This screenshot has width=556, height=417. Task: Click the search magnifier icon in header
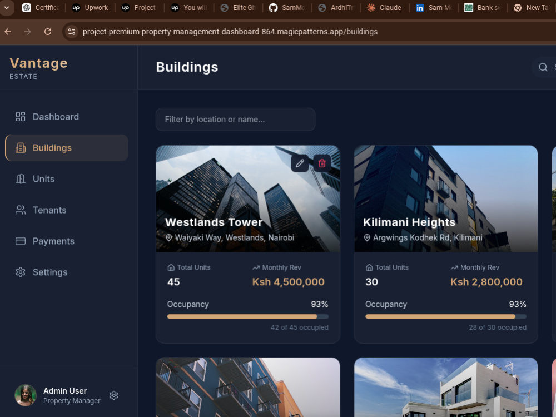543,67
